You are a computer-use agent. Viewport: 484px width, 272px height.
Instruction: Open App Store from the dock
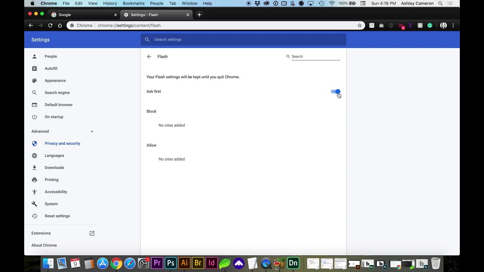click(102, 263)
